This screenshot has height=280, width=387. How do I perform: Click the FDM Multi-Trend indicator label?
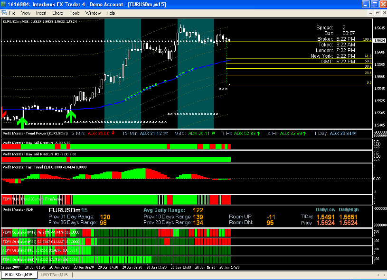pyautogui.click(x=32, y=199)
